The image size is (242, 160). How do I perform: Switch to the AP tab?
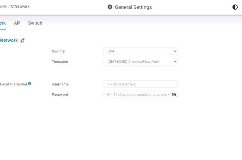17,23
